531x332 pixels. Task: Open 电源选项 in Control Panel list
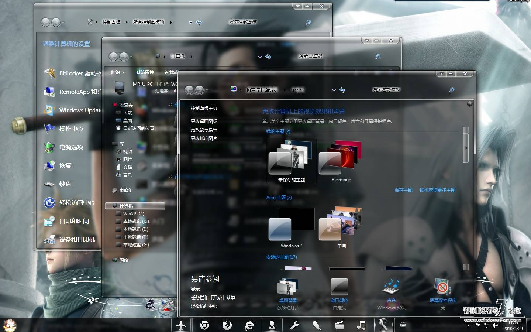(63, 147)
